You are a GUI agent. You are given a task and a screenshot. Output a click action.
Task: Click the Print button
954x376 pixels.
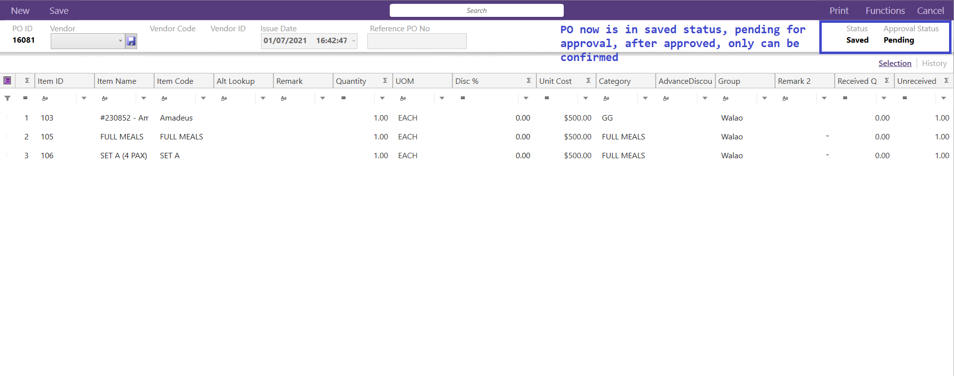click(839, 10)
